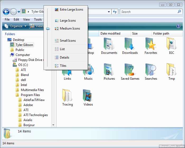The image size is (185, 148).
Task: Expand the address bar history dropdown
Action: [109, 12]
